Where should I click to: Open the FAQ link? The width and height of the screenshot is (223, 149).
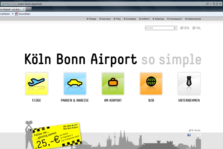(117, 19)
